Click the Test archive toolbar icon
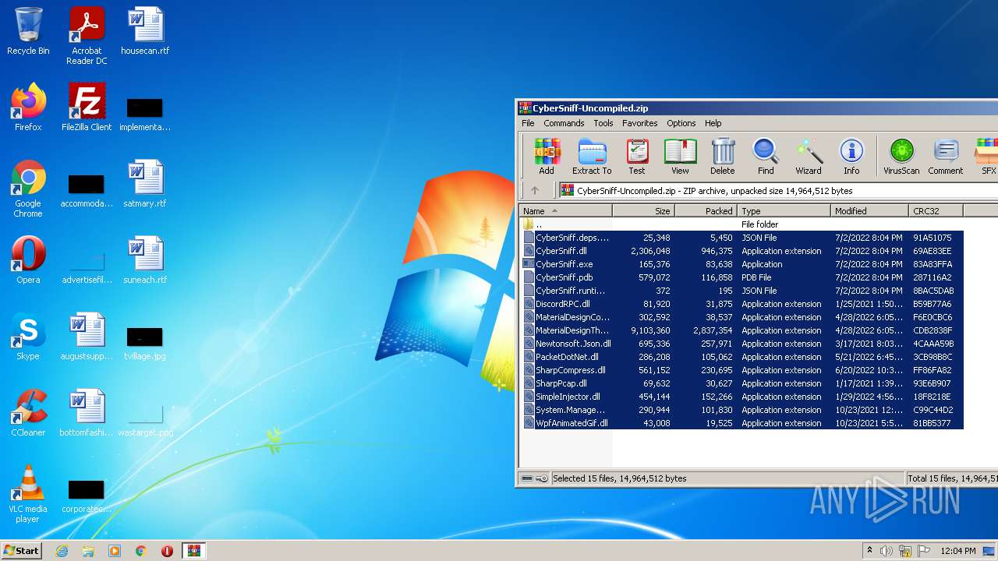 (637, 157)
